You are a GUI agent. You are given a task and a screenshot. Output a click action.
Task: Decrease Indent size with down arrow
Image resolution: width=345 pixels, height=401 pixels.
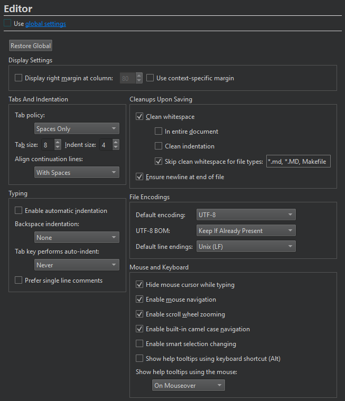116,147
